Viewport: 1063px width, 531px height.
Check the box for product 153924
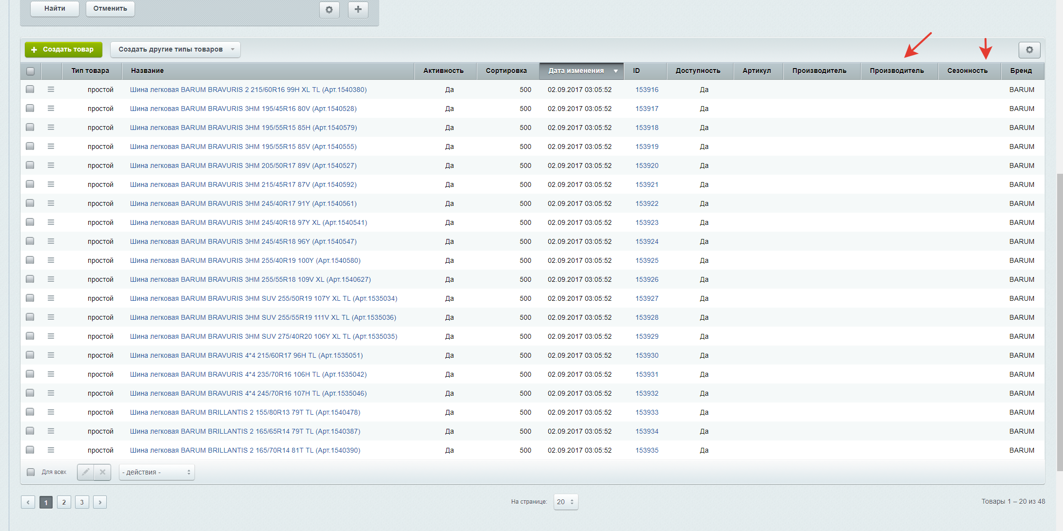(x=30, y=241)
